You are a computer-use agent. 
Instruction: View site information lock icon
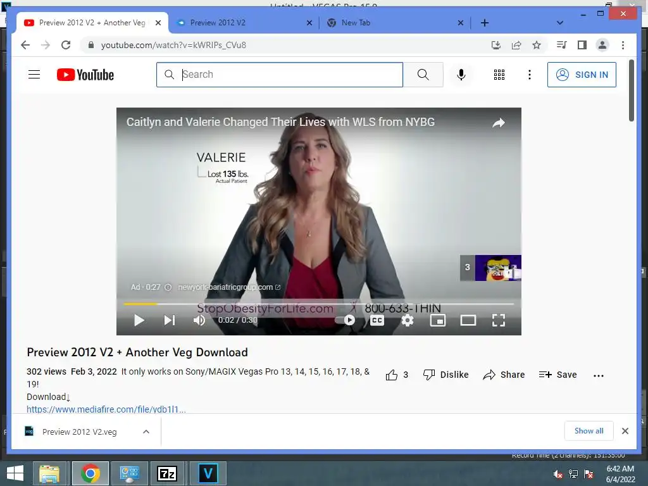pyautogui.click(x=91, y=45)
